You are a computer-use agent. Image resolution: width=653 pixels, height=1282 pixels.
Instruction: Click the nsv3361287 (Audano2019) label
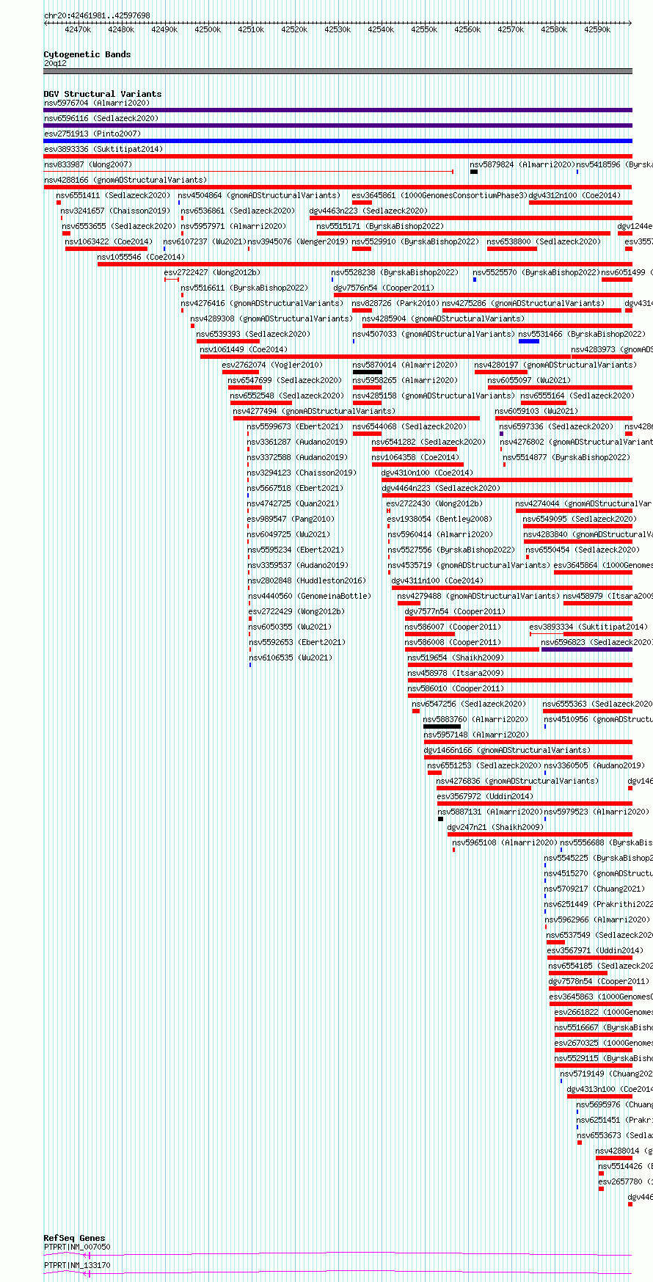tap(297, 442)
